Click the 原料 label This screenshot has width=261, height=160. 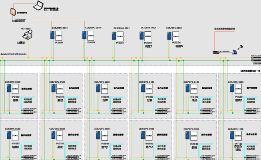16,100
